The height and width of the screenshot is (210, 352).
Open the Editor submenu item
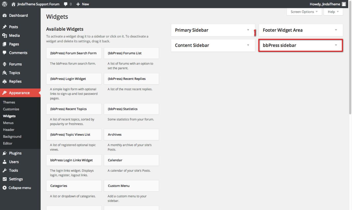point(8,143)
